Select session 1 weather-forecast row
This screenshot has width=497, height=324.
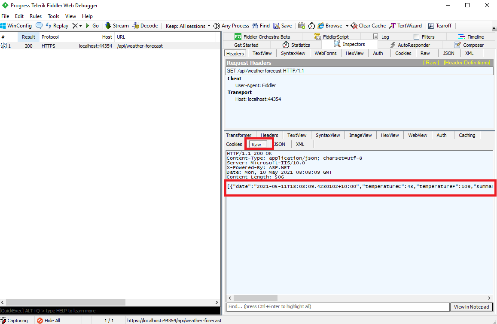[x=110, y=46]
